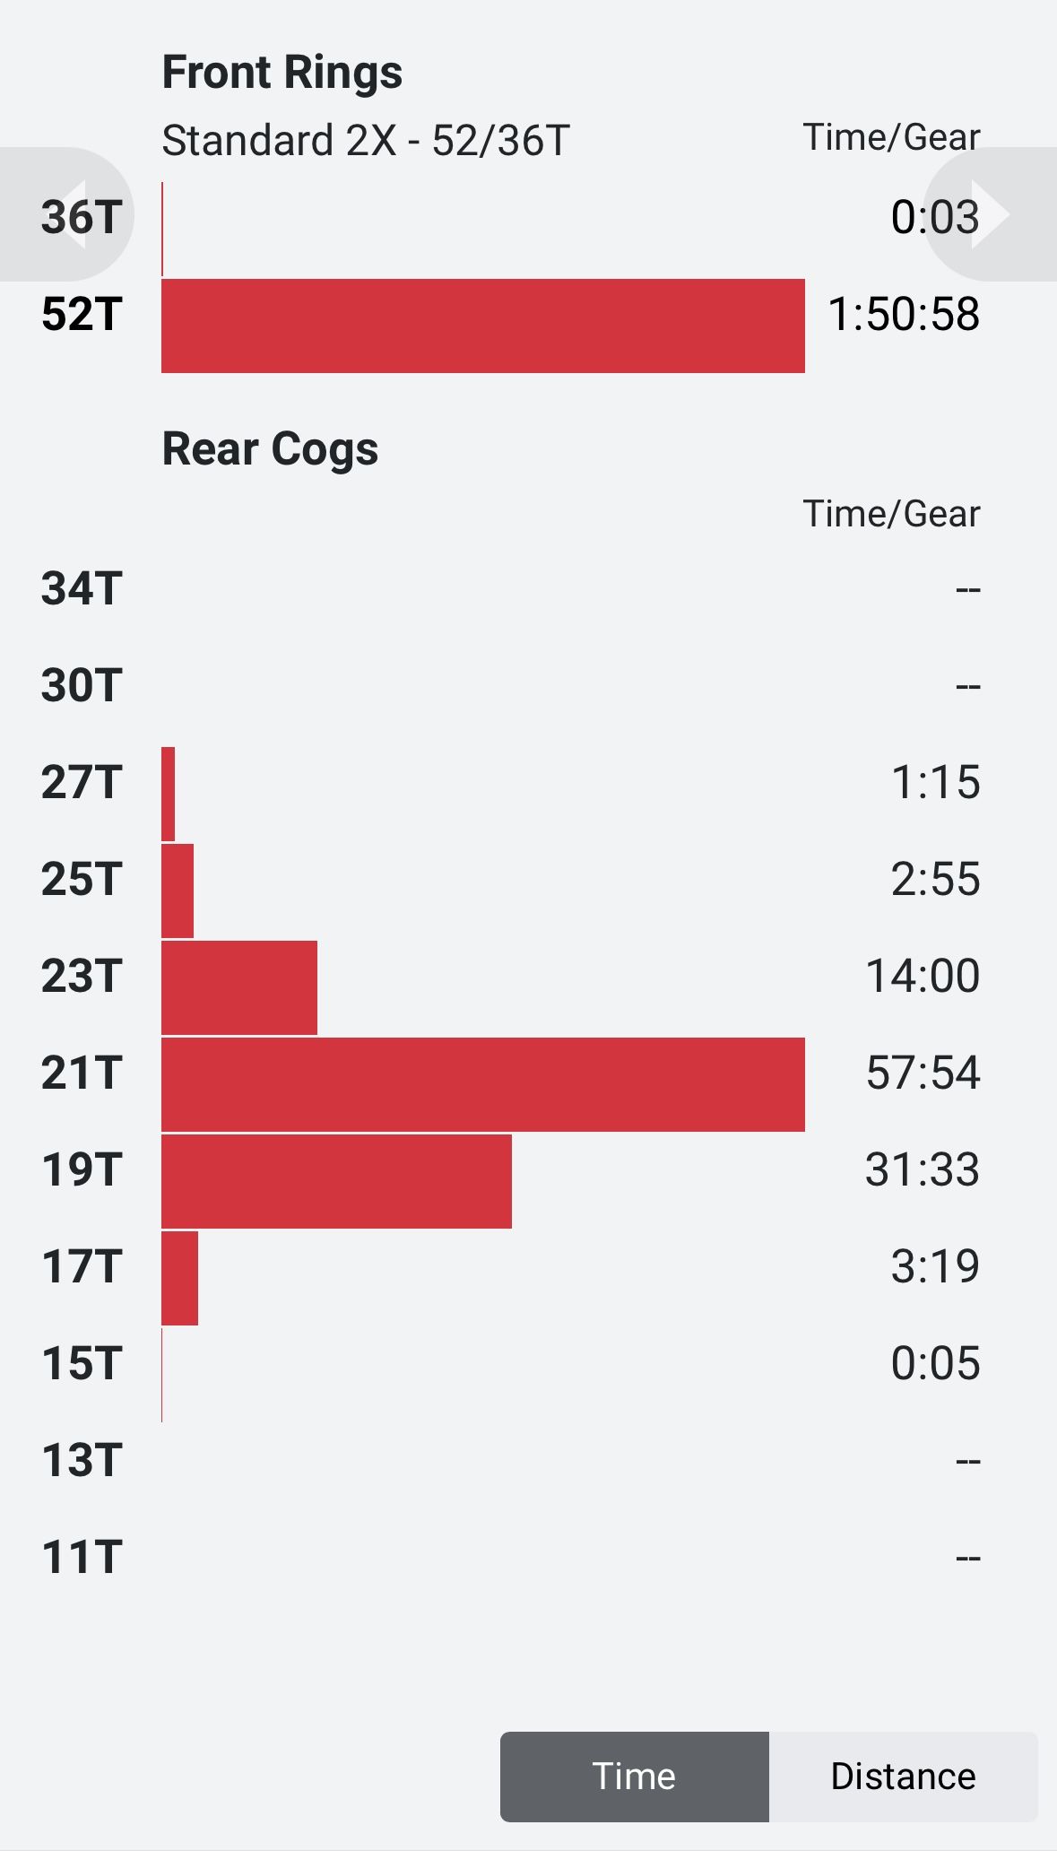
Task: Select the 11T cog row label
Action: tap(82, 1557)
